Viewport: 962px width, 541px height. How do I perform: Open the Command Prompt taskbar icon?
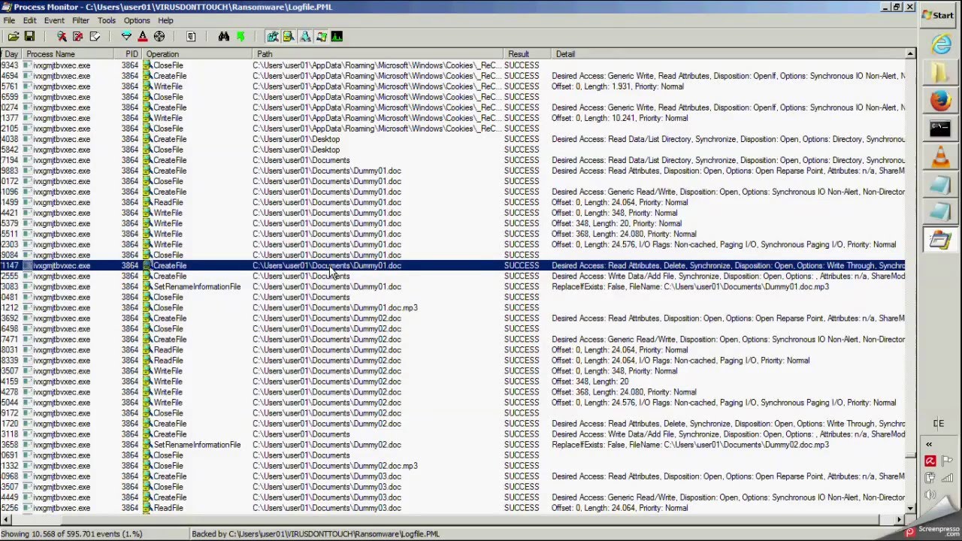pos(940,129)
